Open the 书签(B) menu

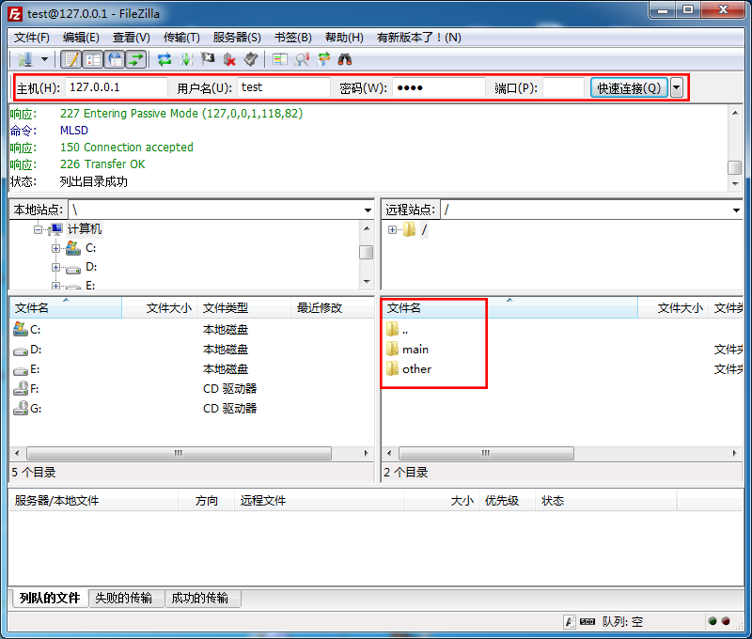293,38
